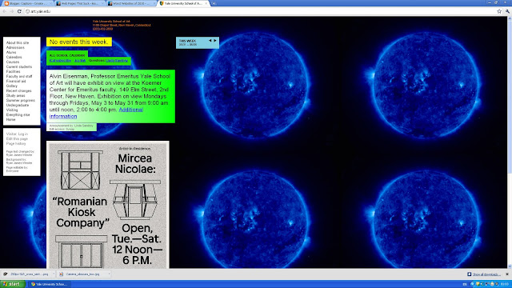Image resolution: width=512 pixels, height=288 pixels.
Task: Select the Yale University School of Art tab
Action: click(183, 3)
